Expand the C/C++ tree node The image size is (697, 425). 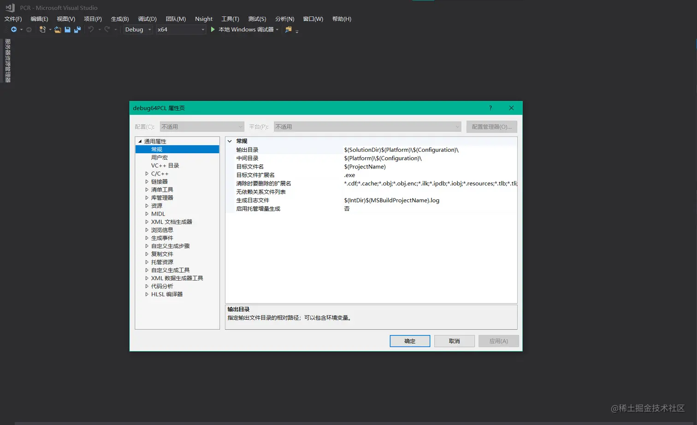pos(147,174)
